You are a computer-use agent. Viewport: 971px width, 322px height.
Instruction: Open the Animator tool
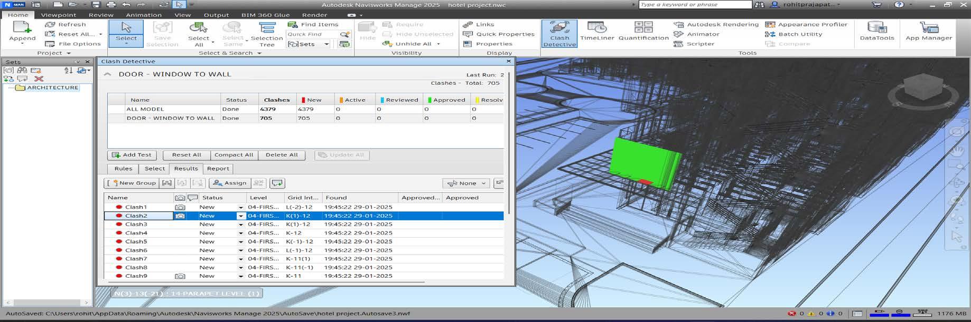point(697,34)
